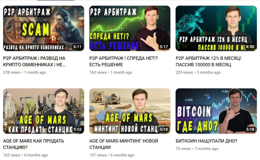Open the 'AGE OF MARS МИНТИНГ НОВОЙ СТАНЦИИ' thumbnail

130,111
